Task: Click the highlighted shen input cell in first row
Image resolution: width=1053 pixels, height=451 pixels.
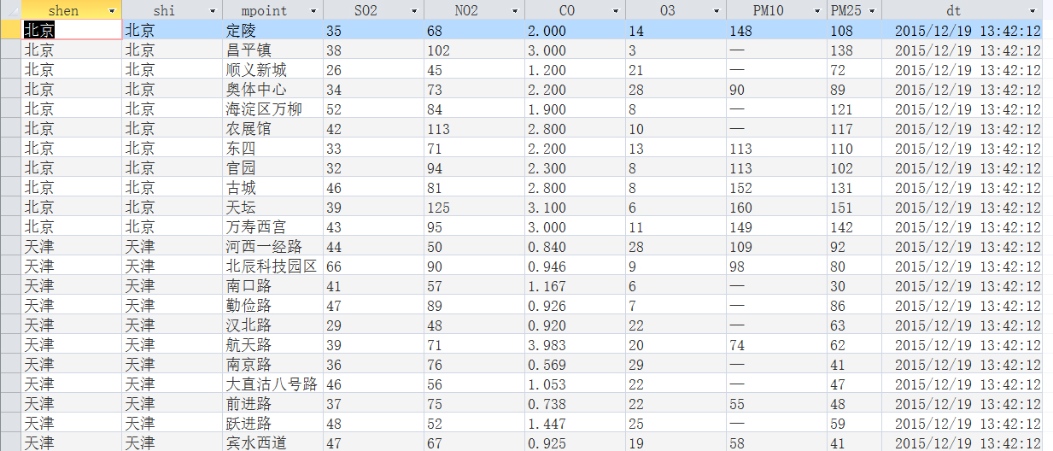Action: click(72, 31)
